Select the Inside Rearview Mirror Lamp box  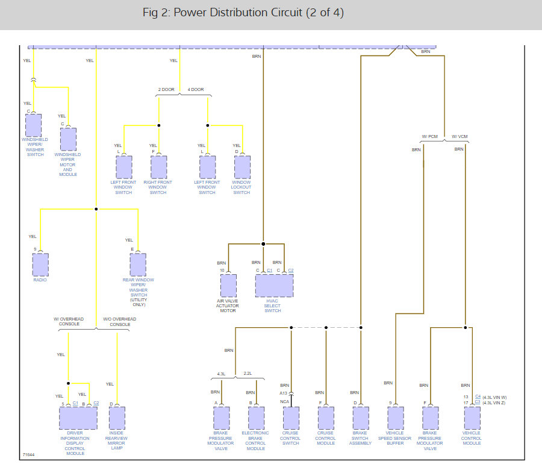117,418
